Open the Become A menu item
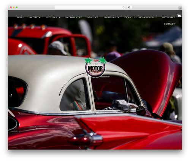The width and height of the screenshot is (190, 161). pos(71,18)
